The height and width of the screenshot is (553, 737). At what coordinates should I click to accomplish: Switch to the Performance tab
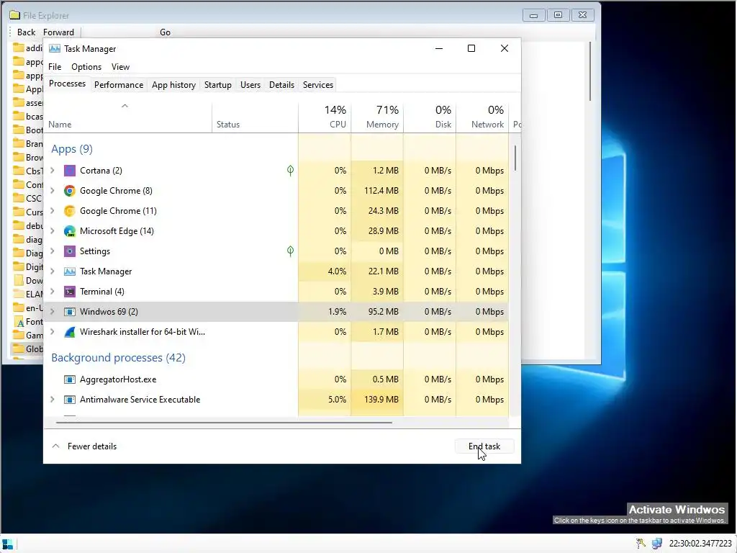(119, 85)
